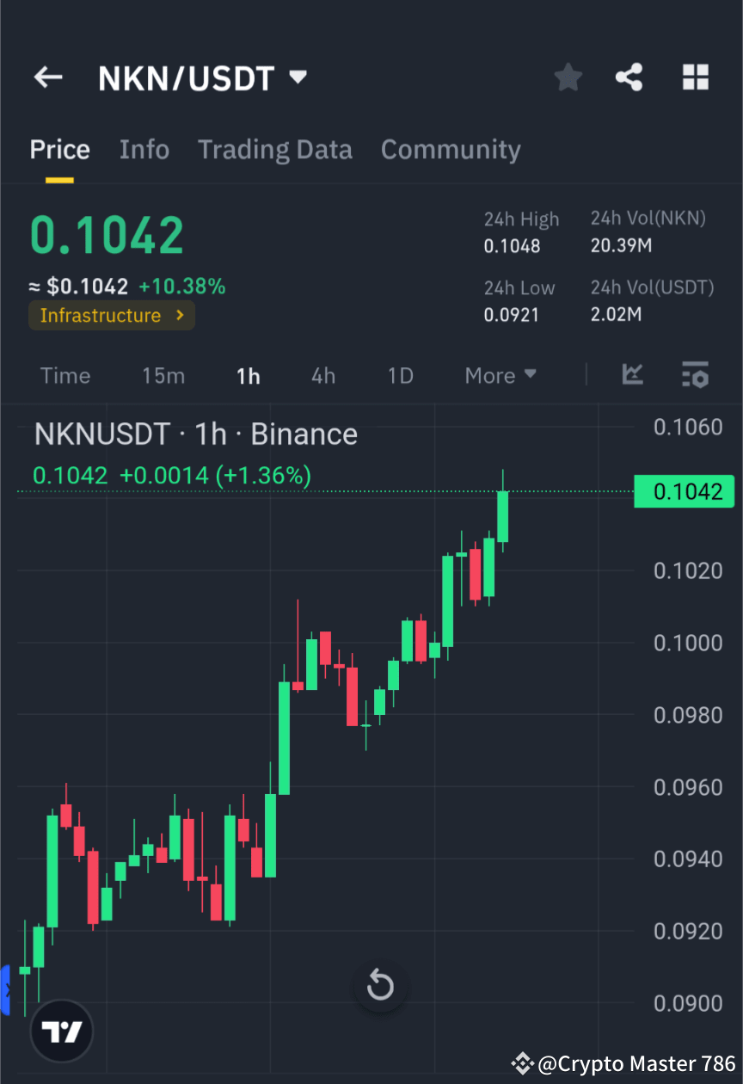Open the Community tab
743x1084 pixels.
tap(451, 149)
